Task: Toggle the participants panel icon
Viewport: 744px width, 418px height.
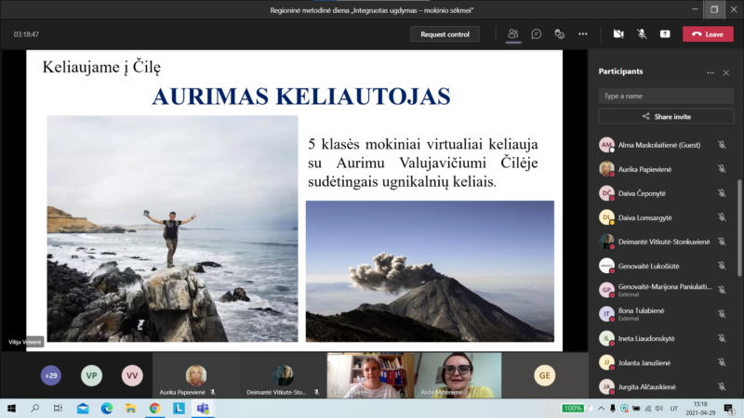Action: tap(513, 34)
